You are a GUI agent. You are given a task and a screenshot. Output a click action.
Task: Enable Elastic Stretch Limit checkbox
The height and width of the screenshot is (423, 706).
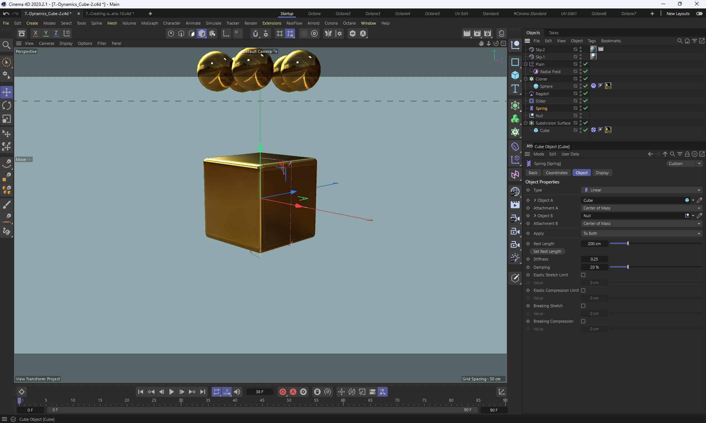tap(583, 275)
